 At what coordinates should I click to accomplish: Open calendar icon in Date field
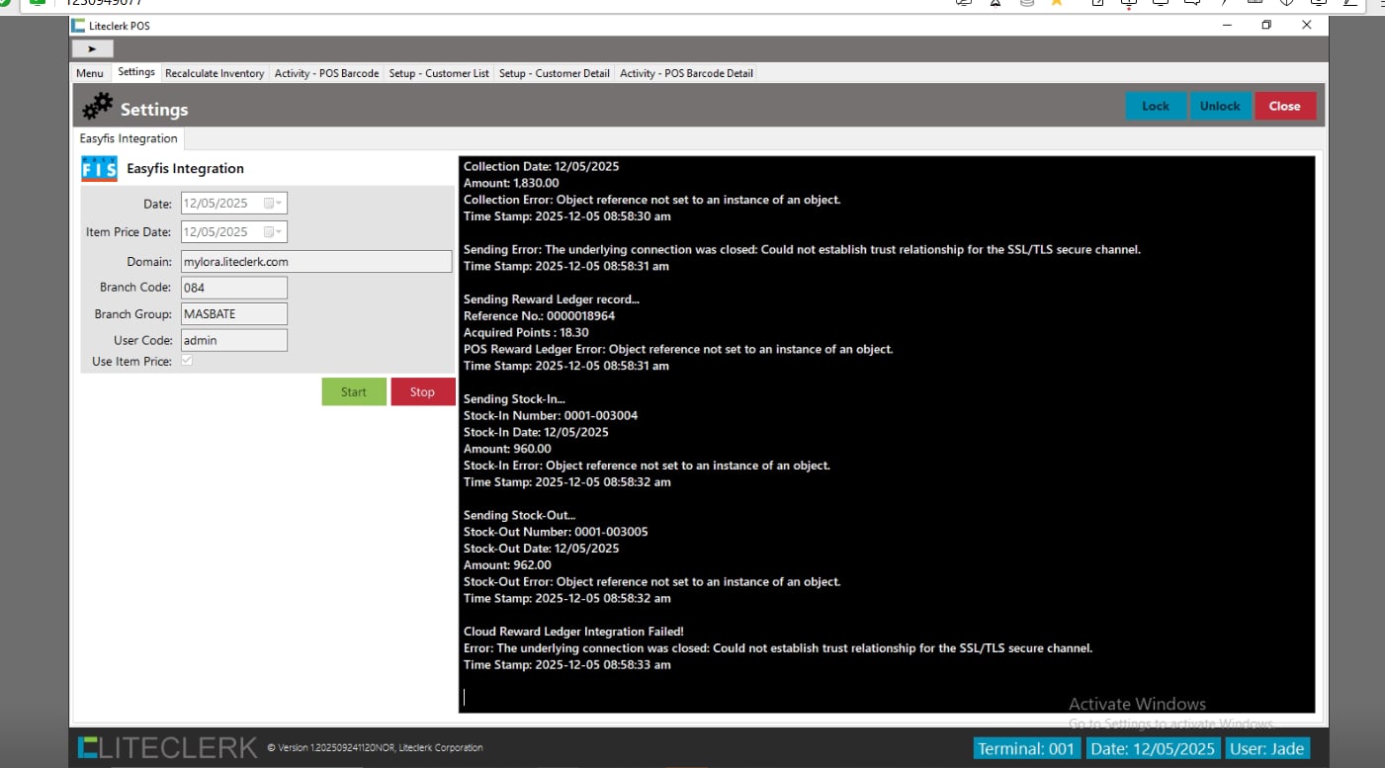[268, 204]
